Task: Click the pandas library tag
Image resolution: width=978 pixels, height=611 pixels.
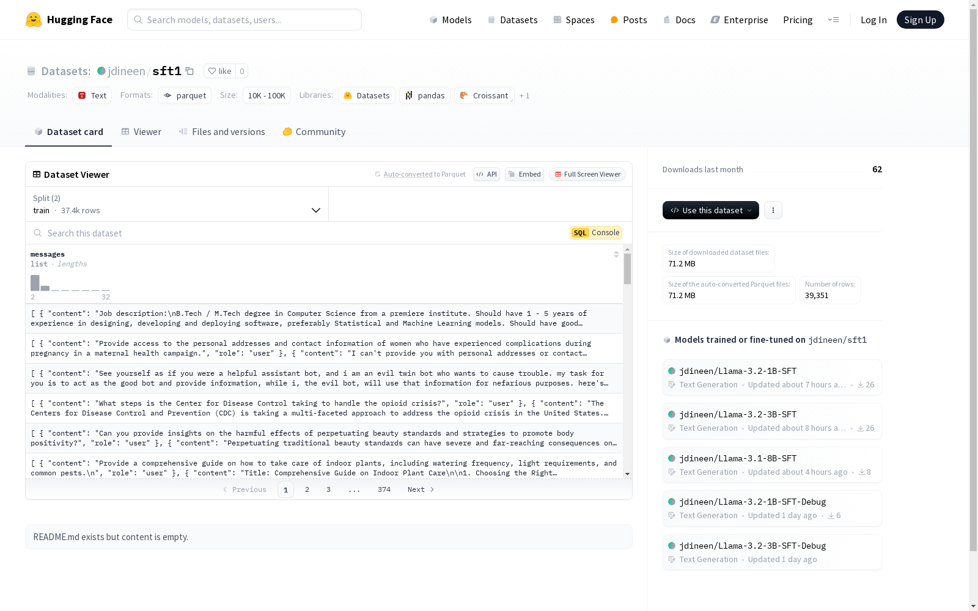Action: pyautogui.click(x=425, y=95)
